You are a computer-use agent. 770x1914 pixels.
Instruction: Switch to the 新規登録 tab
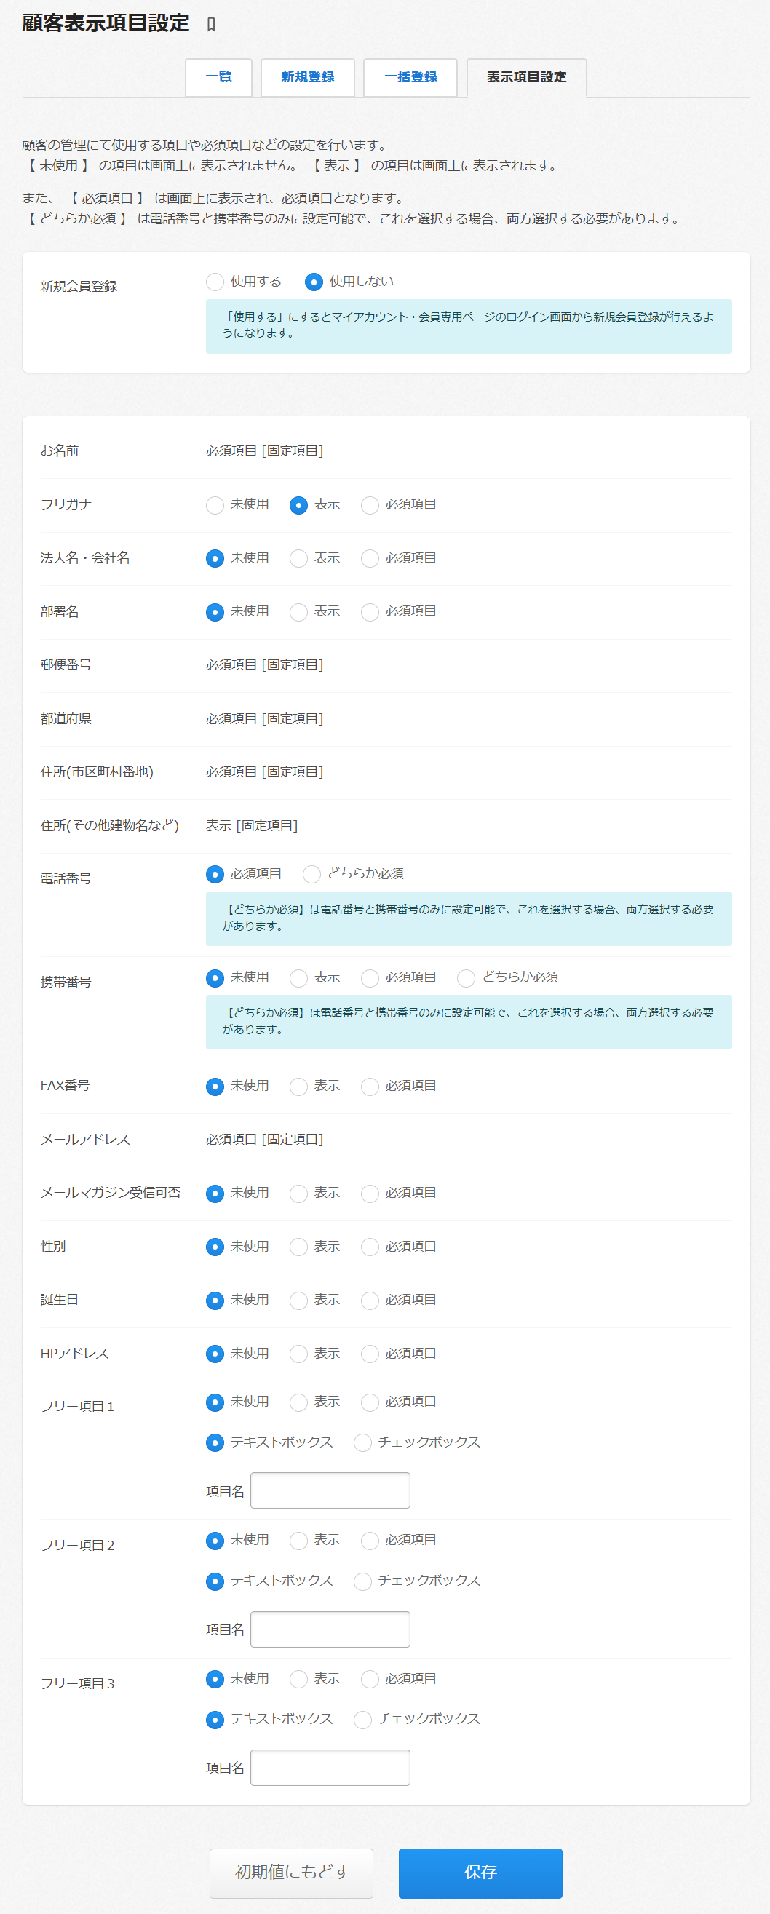click(x=307, y=77)
